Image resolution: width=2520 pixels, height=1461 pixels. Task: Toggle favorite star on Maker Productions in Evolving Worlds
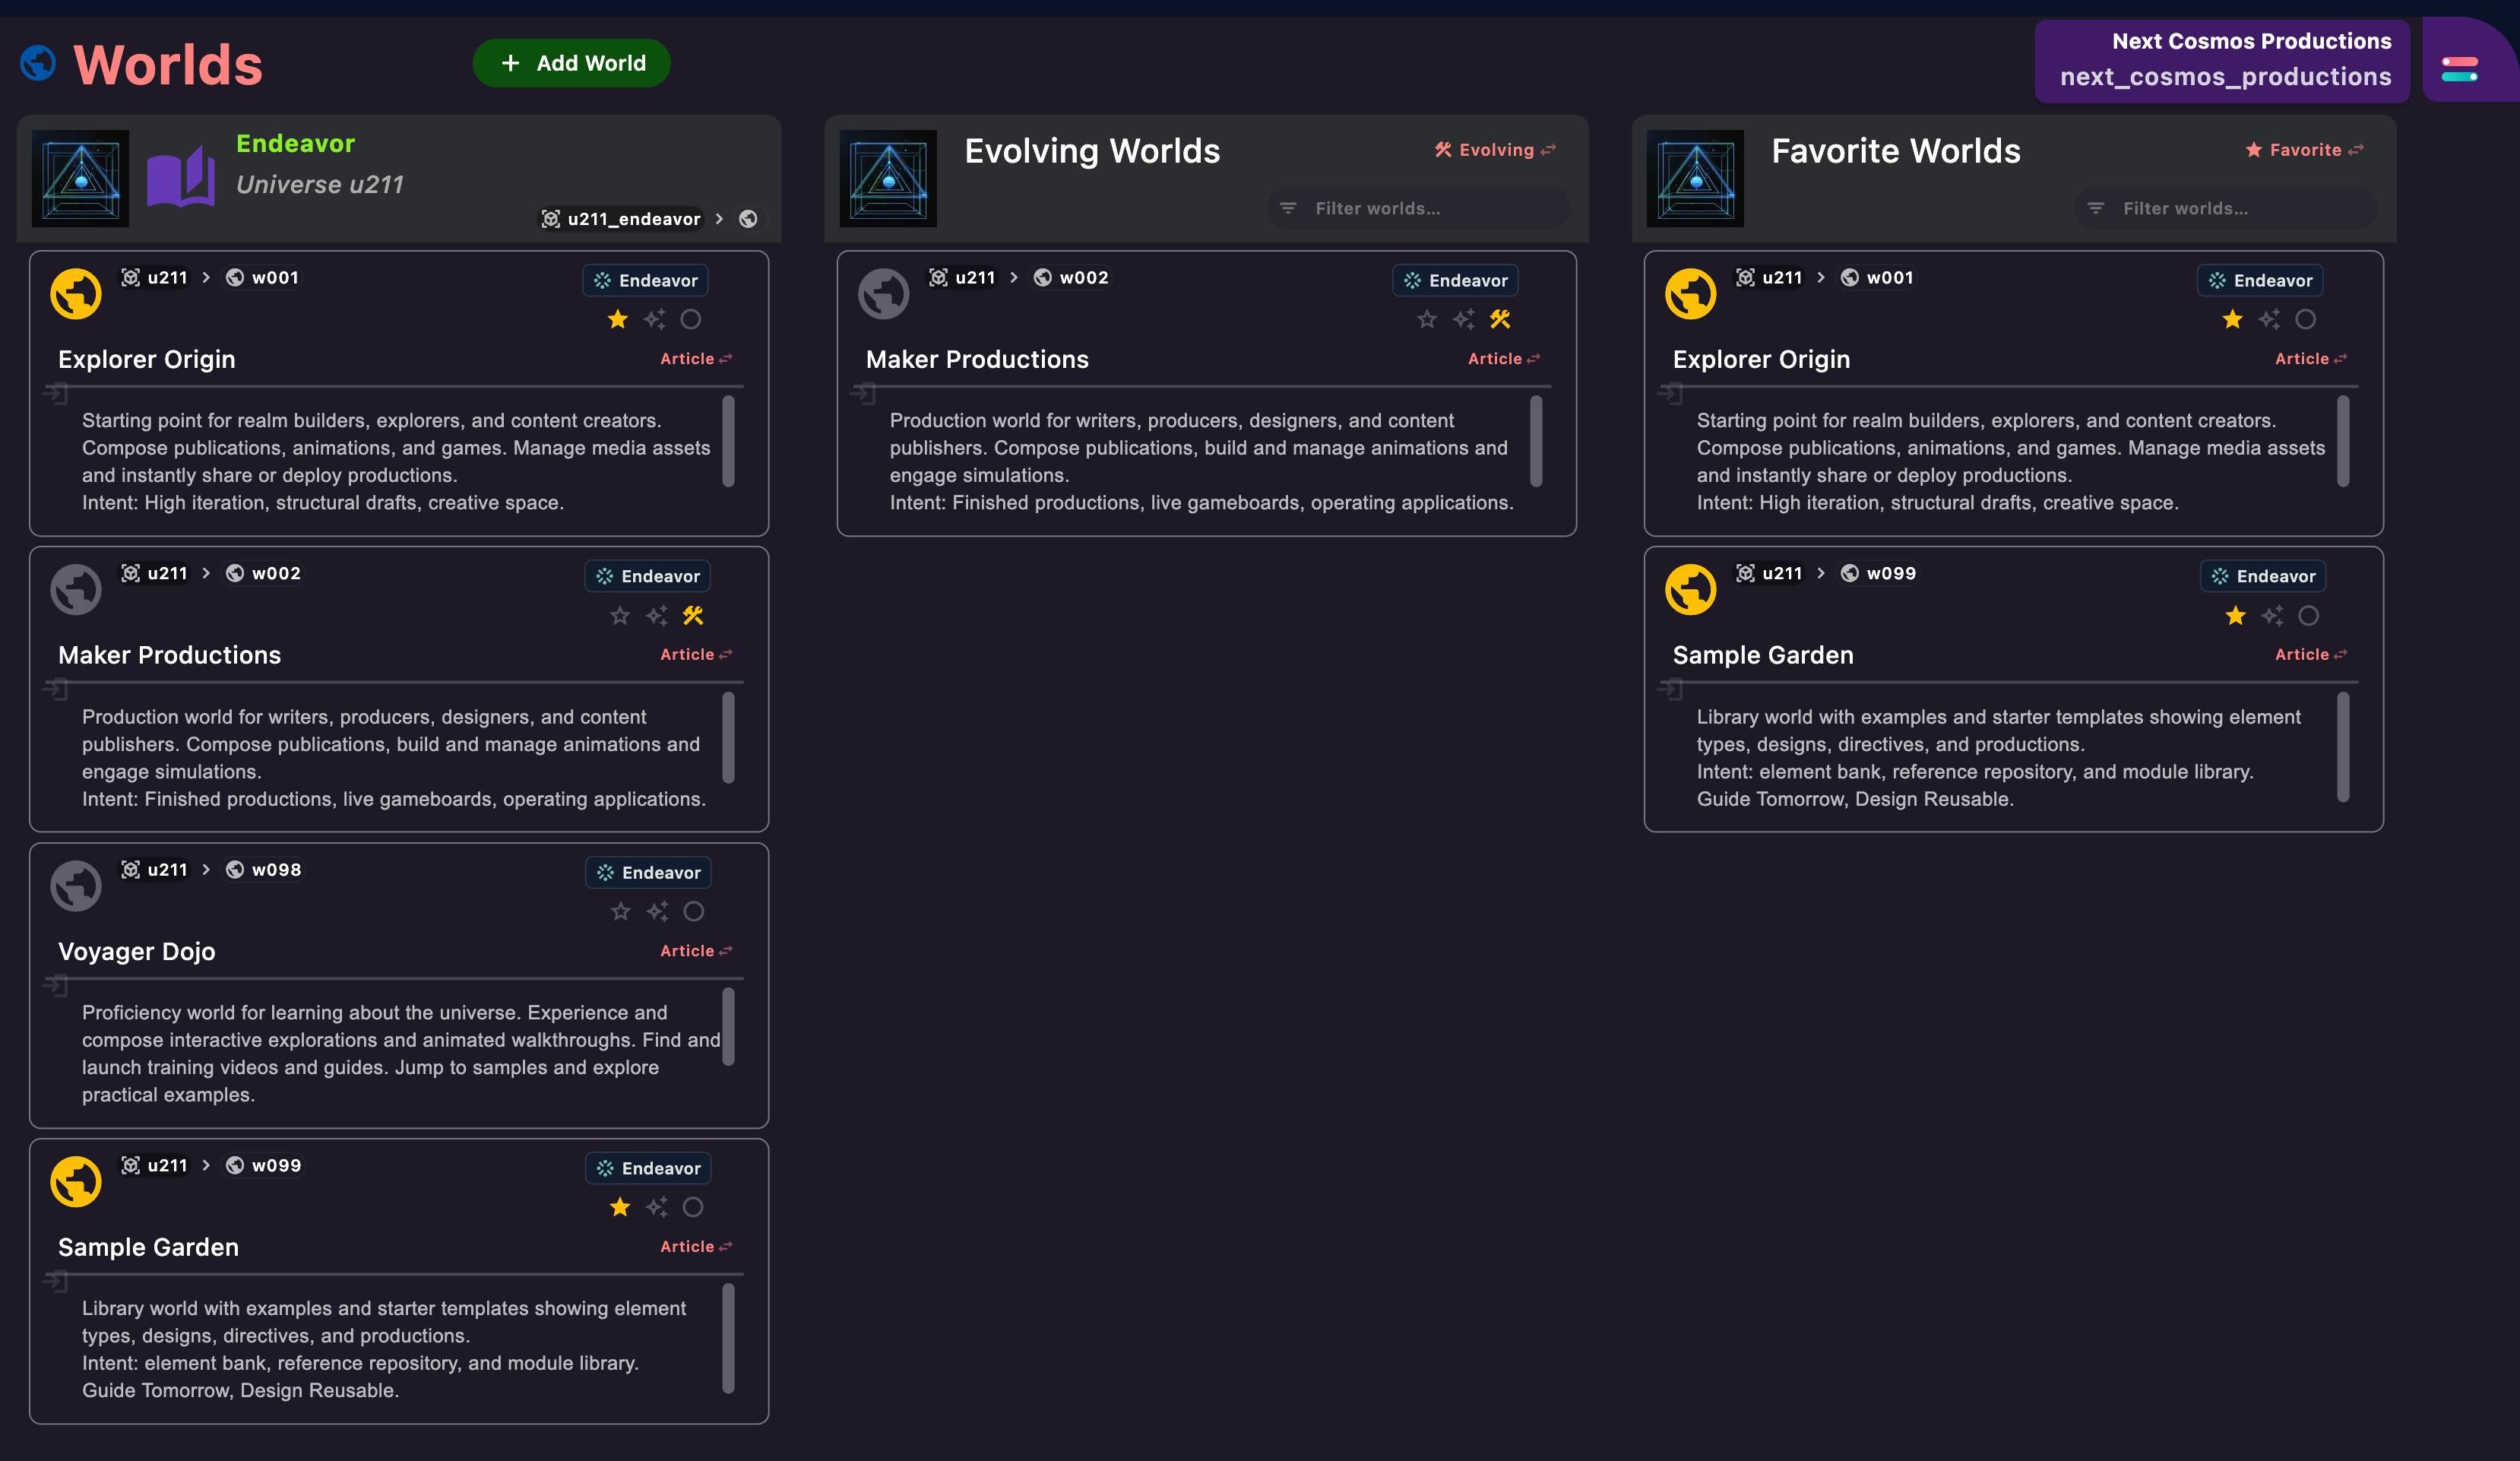coord(1427,319)
